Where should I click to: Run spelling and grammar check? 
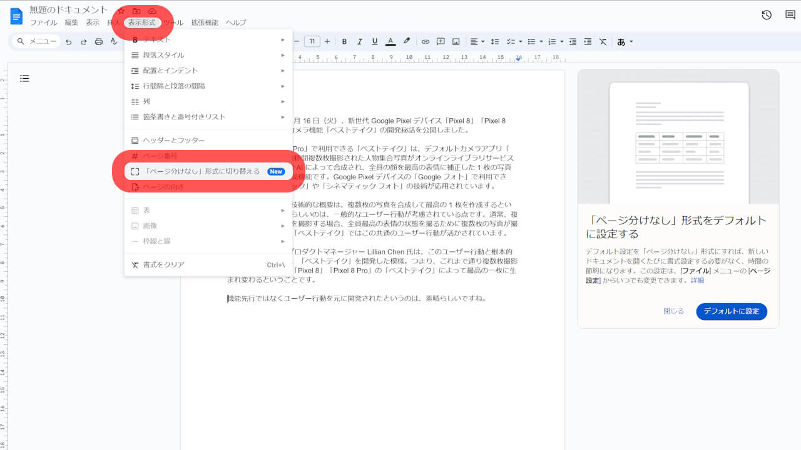(114, 42)
